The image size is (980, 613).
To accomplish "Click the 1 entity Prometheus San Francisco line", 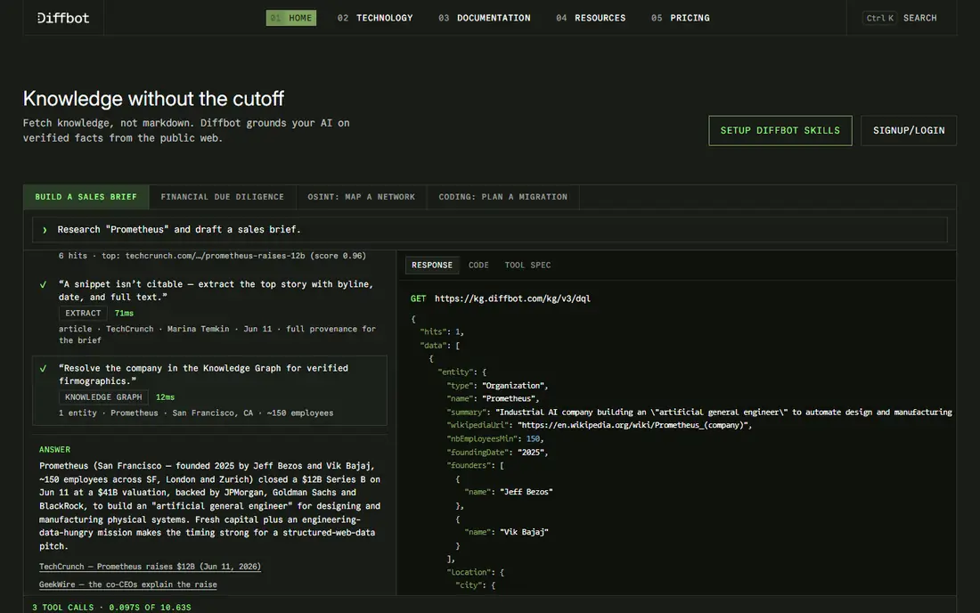I will [x=196, y=413].
